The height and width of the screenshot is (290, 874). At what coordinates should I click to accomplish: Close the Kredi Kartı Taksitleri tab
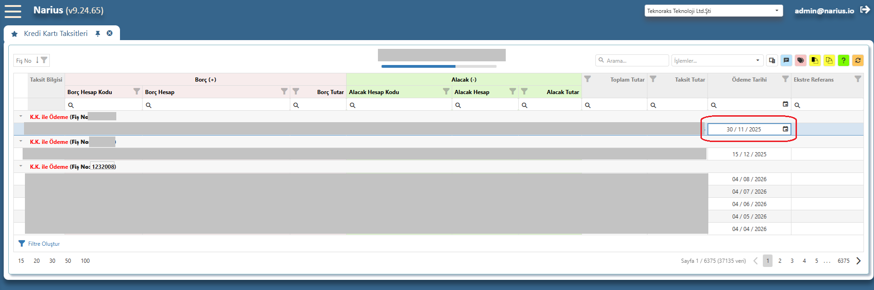110,33
